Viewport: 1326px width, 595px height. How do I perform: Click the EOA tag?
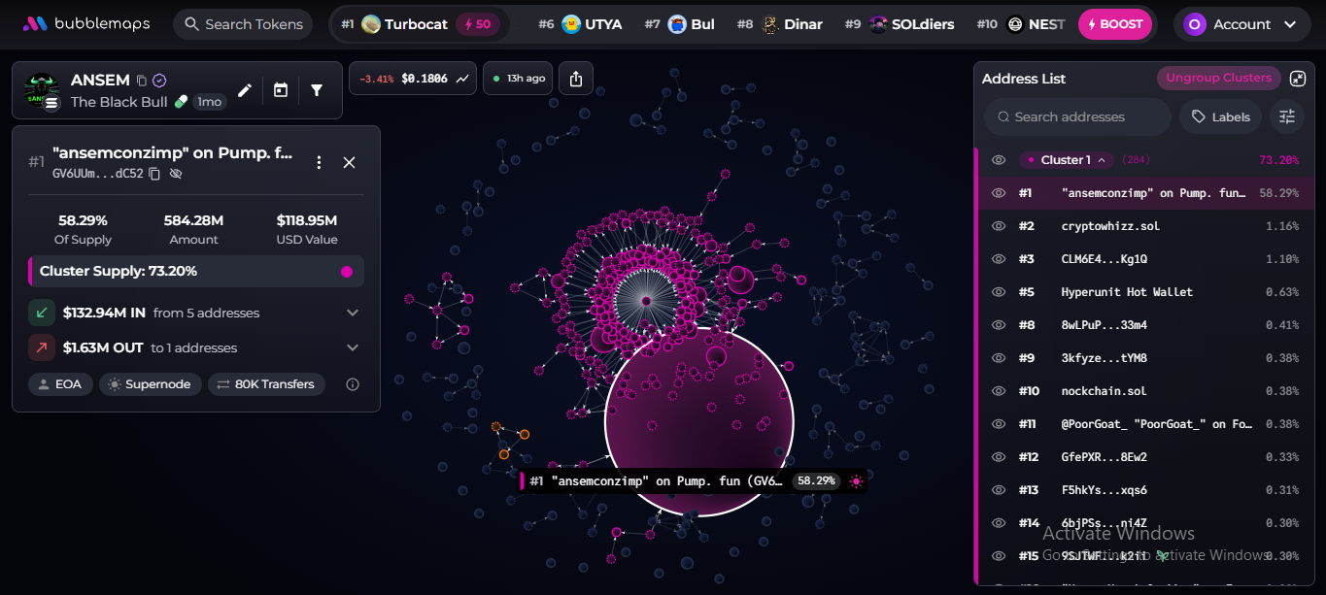(60, 384)
